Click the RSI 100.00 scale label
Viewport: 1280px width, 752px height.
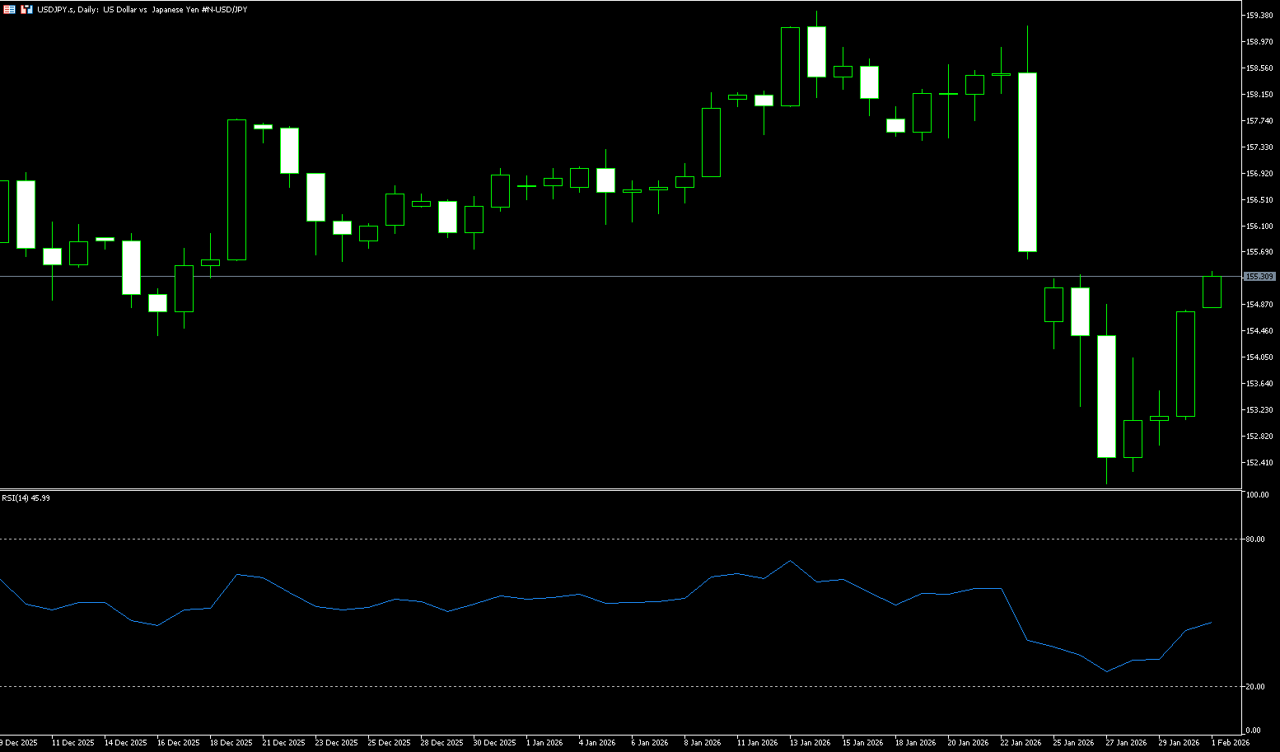tap(1257, 495)
